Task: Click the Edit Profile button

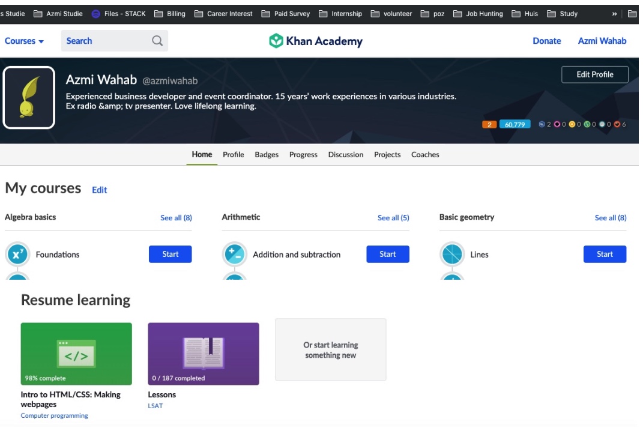Action: 594,74
